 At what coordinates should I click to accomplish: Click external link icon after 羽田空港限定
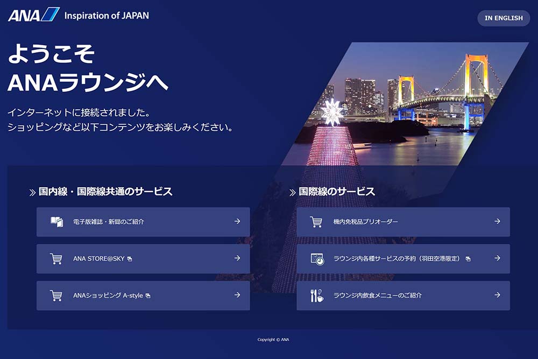tap(468, 259)
